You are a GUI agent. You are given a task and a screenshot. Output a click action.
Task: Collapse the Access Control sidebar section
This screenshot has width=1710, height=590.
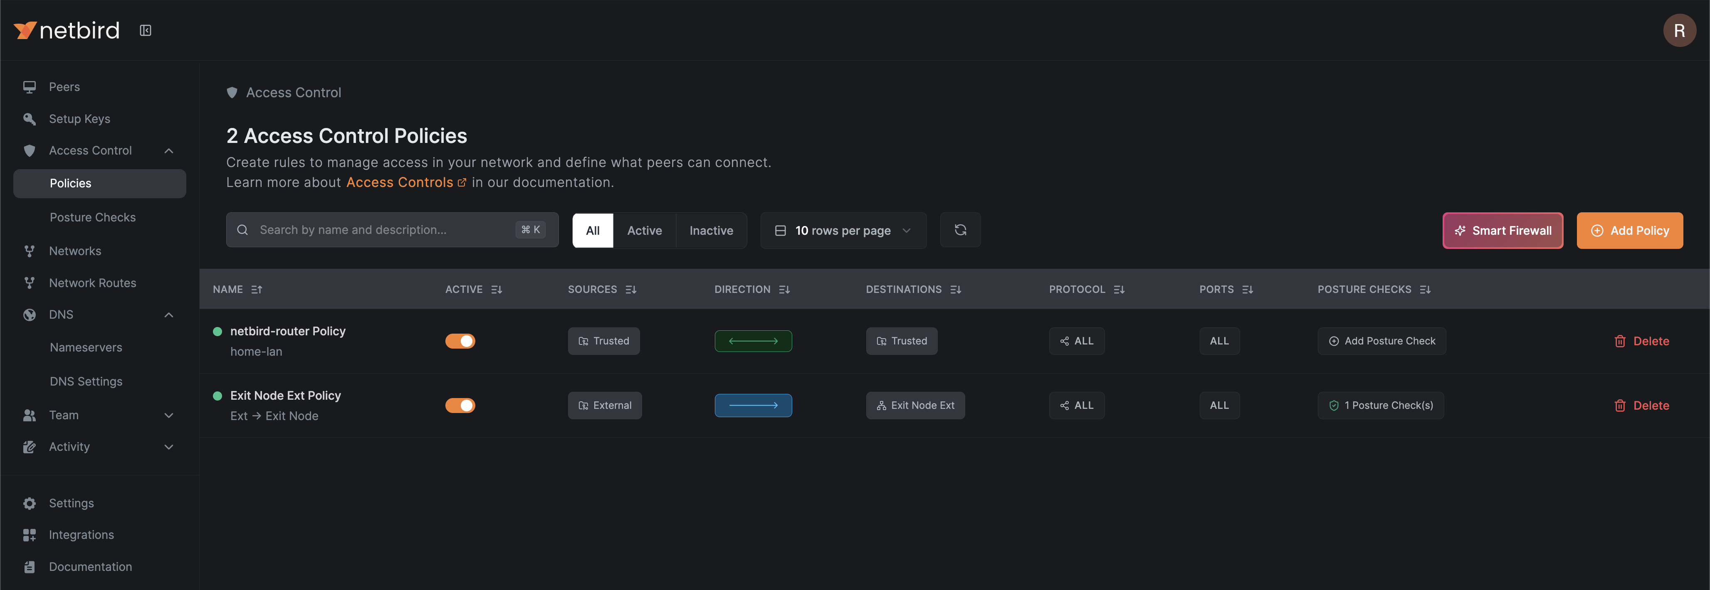(x=168, y=150)
